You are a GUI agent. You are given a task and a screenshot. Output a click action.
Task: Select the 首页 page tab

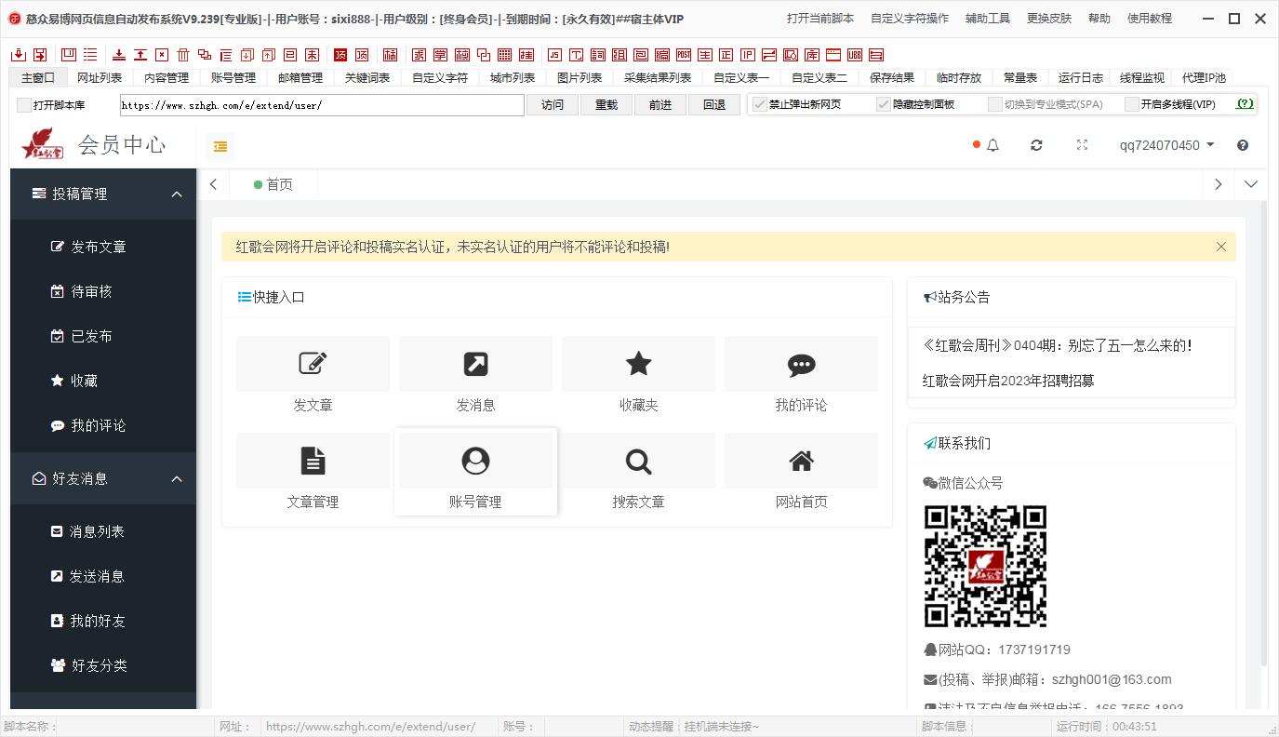[273, 184]
